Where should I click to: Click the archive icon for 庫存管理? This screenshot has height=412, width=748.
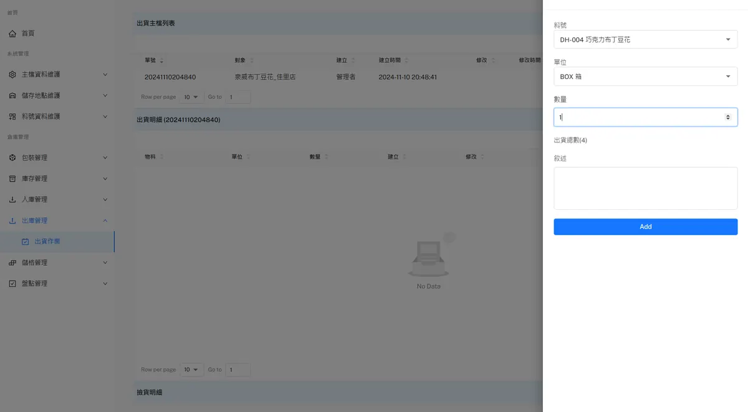[x=12, y=179]
